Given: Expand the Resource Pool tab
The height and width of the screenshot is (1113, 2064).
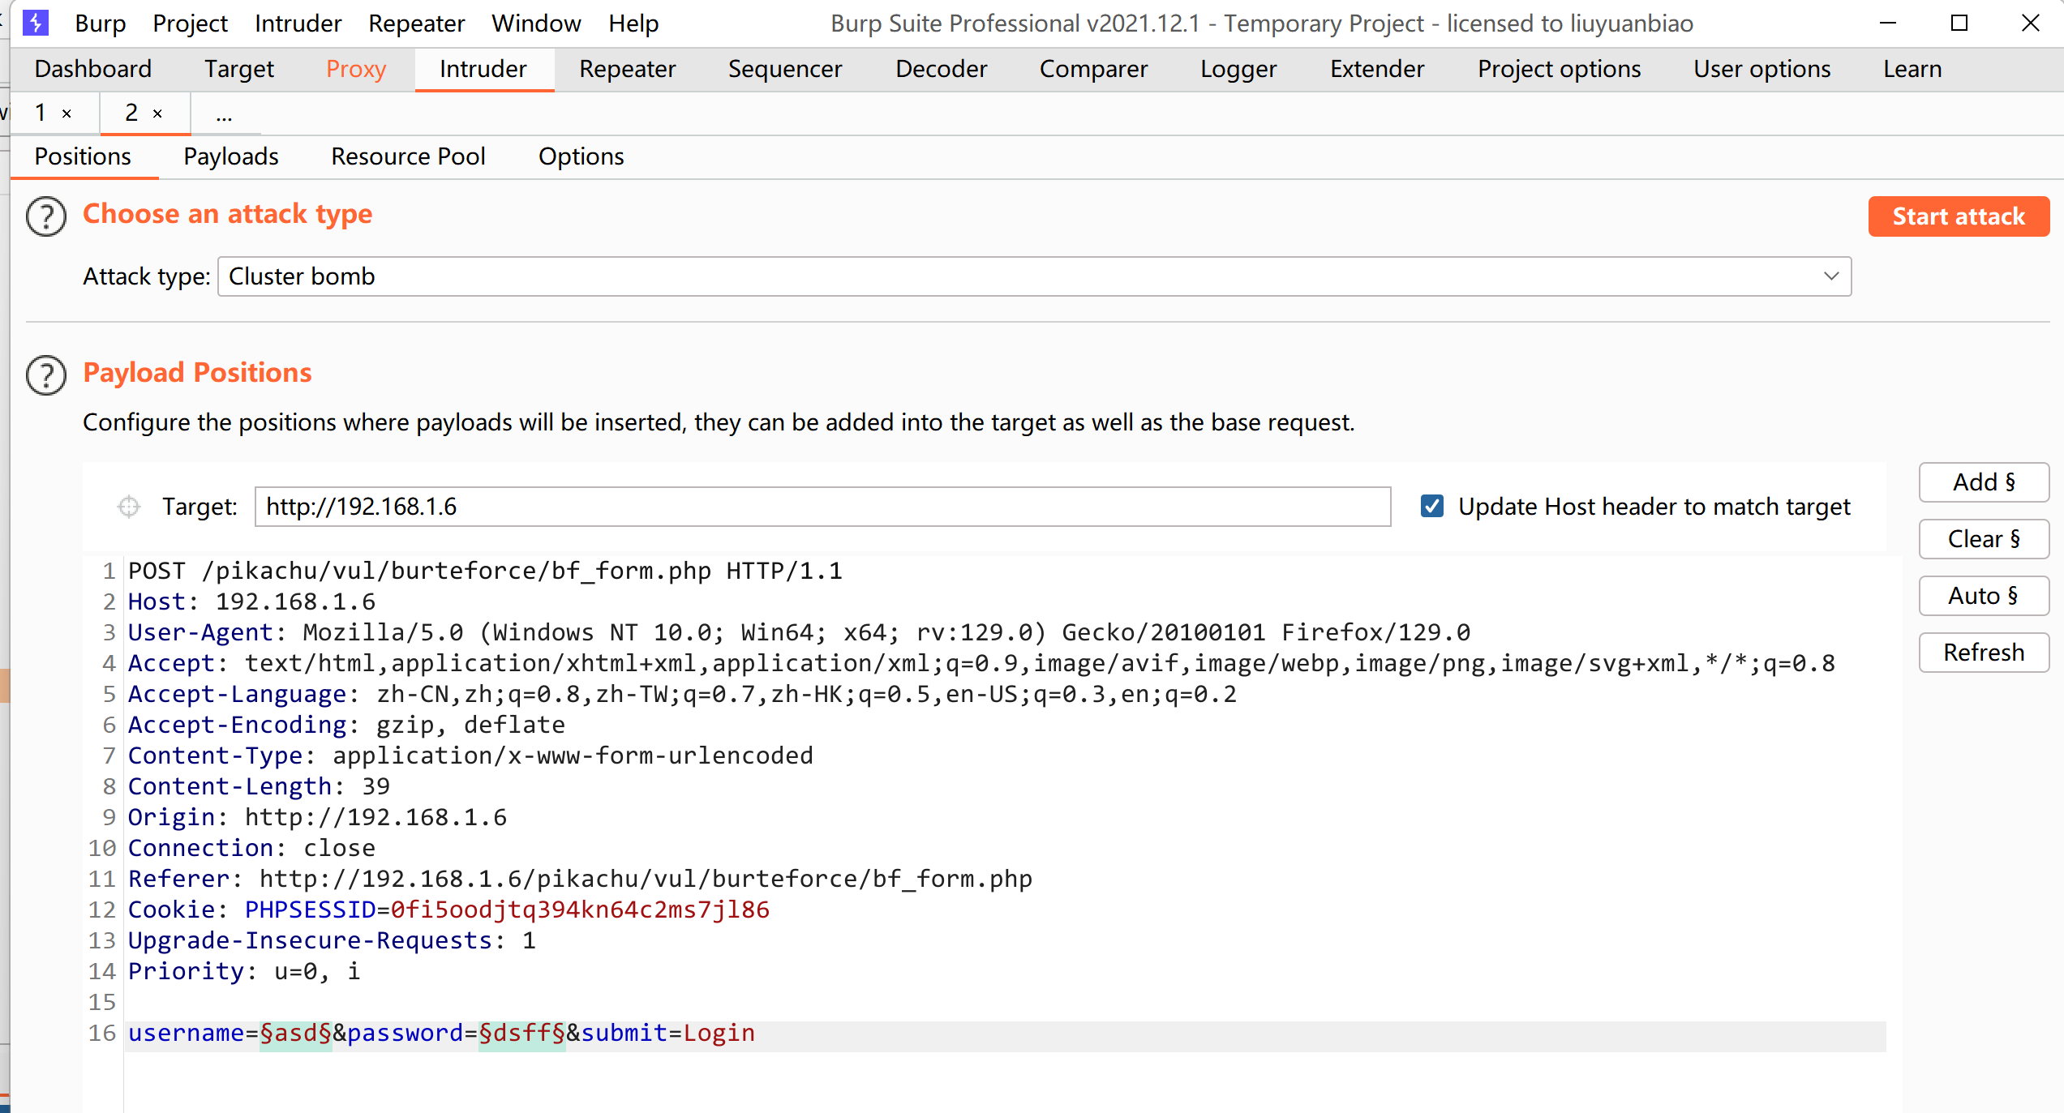Looking at the screenshot, I should (x=409, y=155).
